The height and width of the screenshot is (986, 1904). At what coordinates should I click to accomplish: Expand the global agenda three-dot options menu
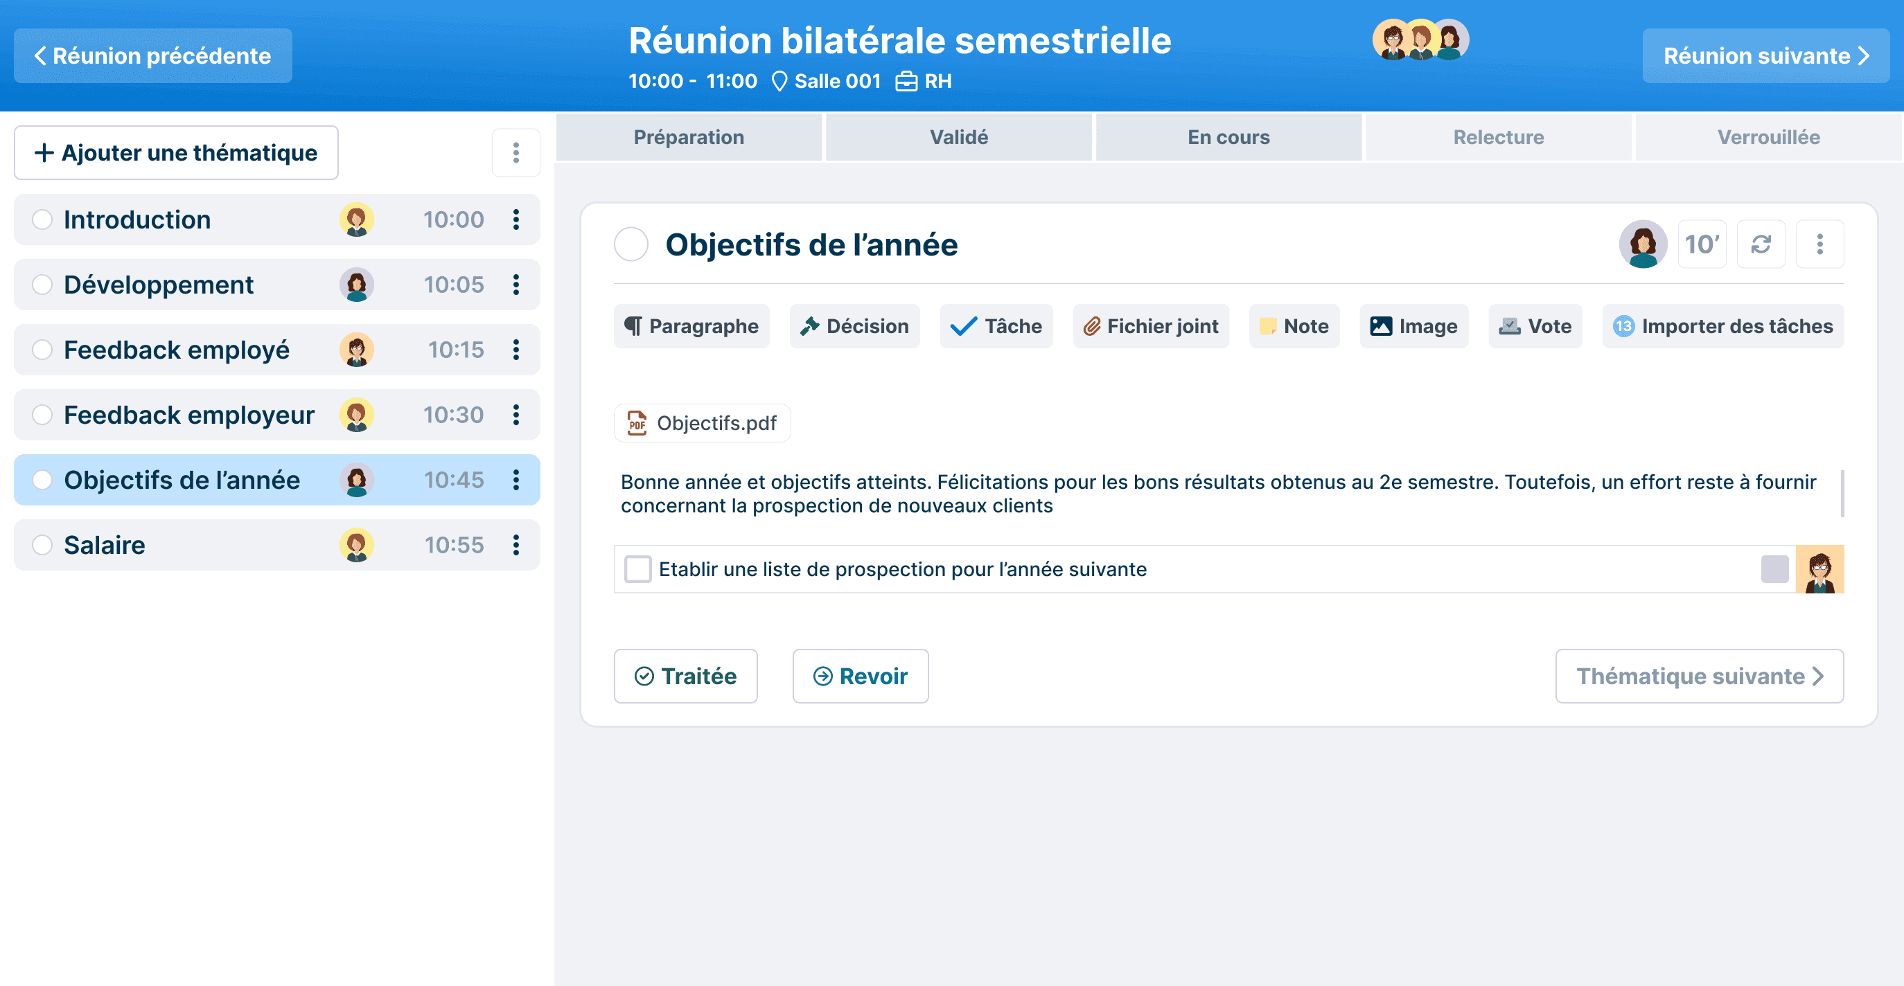click(x=515, y=154)
